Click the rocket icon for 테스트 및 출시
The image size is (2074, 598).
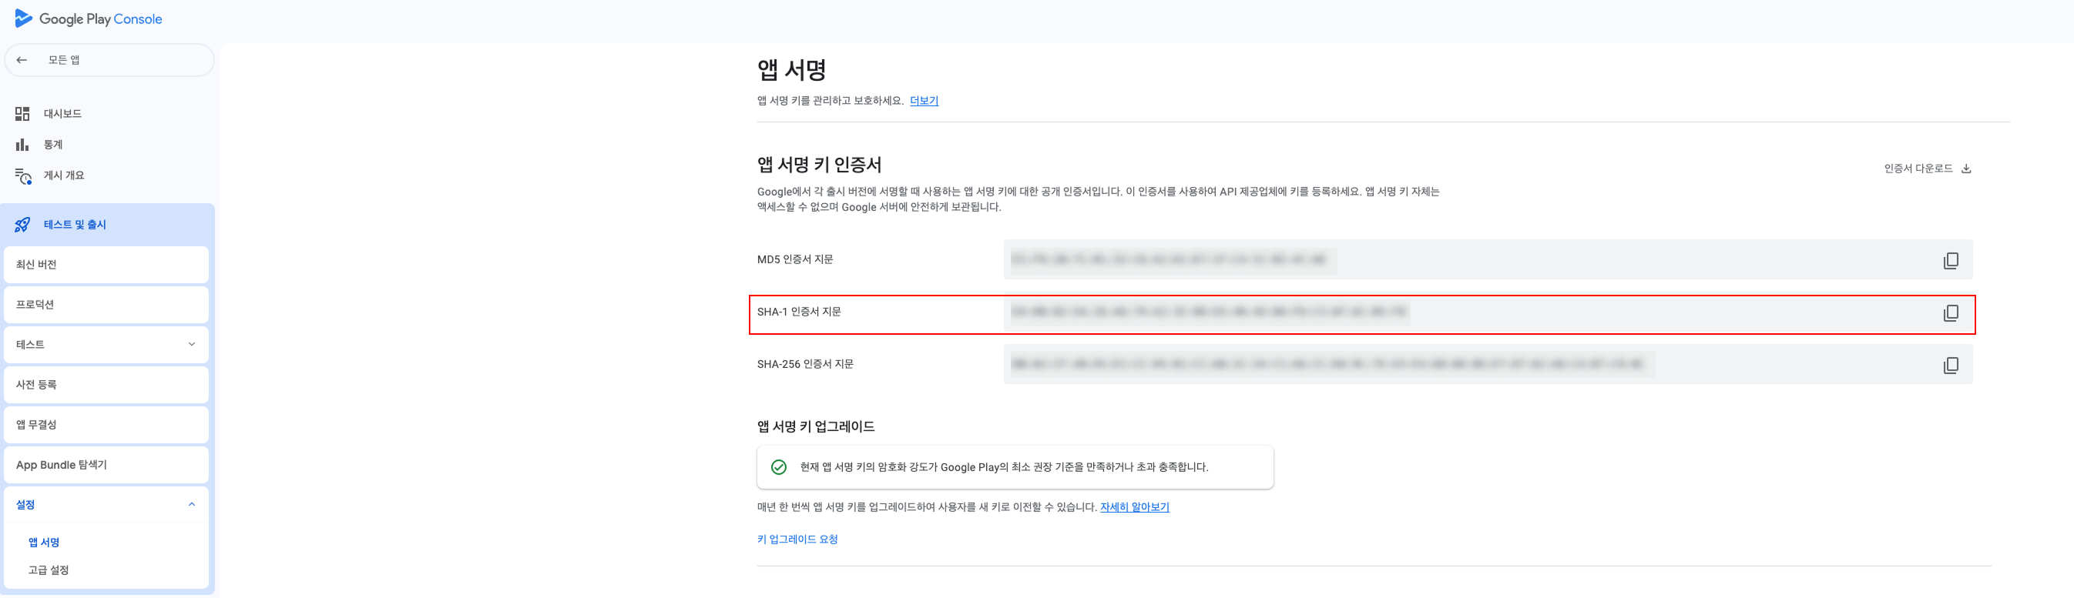[x=22, y=225]
